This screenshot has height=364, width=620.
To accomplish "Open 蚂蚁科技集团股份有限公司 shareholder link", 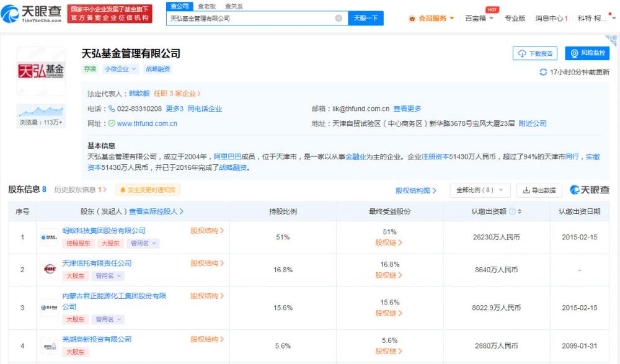I will click(104, 231).
